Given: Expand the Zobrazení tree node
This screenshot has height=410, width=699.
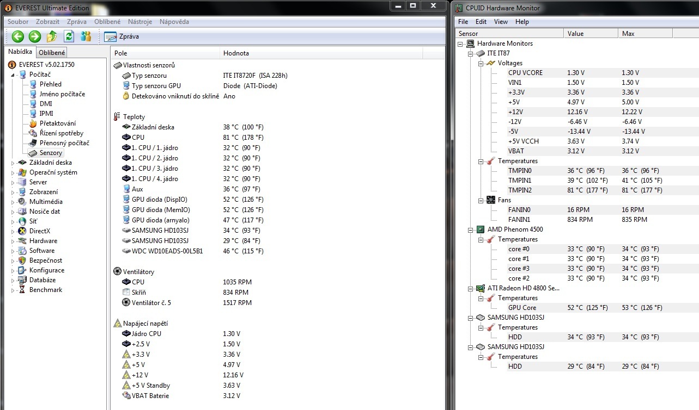Looking at the screenshot, I should [x=14, y=192].
